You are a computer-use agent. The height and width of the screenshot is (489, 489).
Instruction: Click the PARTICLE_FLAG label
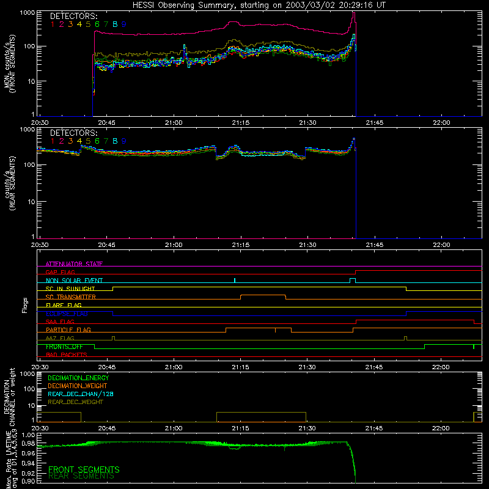coord(68,329)
